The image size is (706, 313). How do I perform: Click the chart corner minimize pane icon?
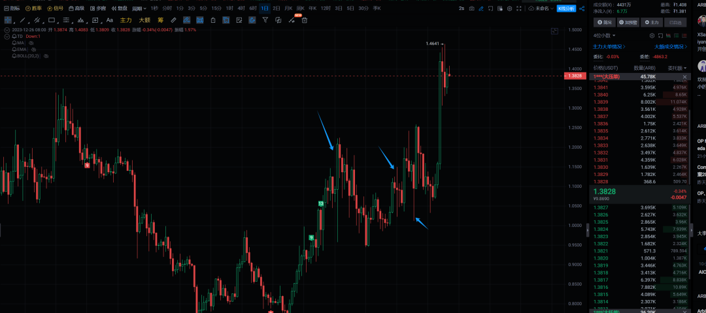coord(554,31)
